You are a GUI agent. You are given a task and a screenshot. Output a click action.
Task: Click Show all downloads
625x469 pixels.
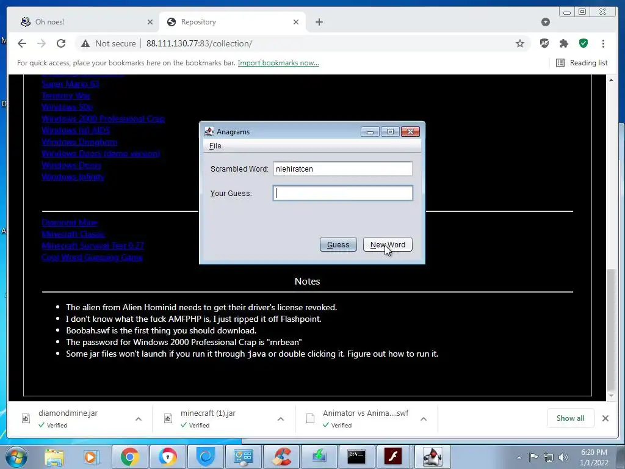point(571,418)
